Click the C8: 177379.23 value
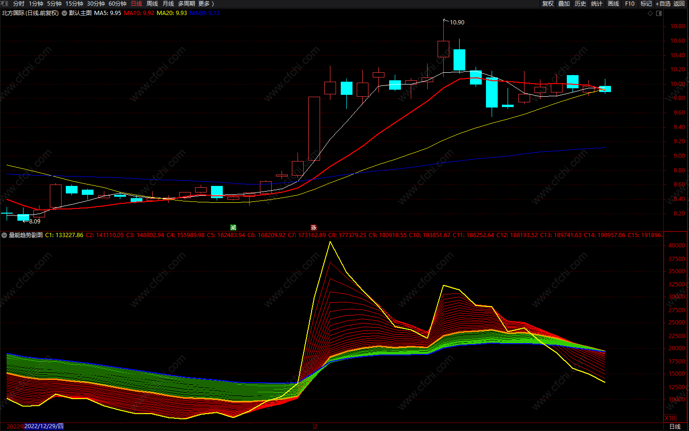 [x=347, y=235]
